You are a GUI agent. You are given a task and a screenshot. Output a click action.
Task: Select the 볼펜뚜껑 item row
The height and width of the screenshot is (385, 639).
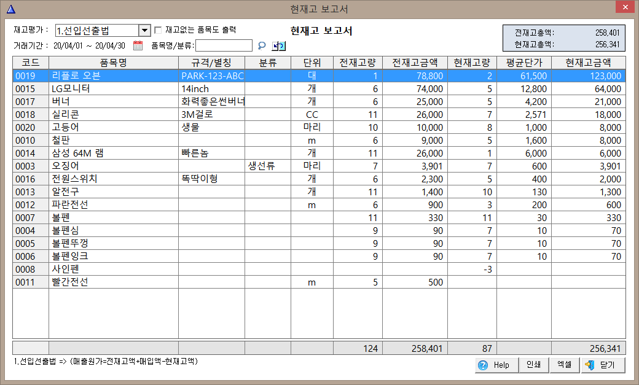[x=319, y=244]
